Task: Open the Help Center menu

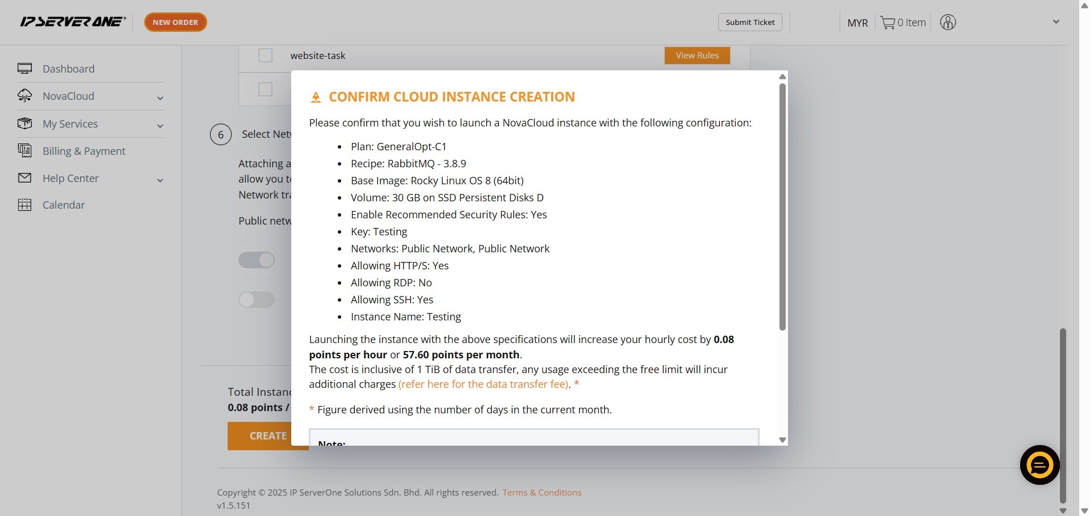Action: pos(70,178)
